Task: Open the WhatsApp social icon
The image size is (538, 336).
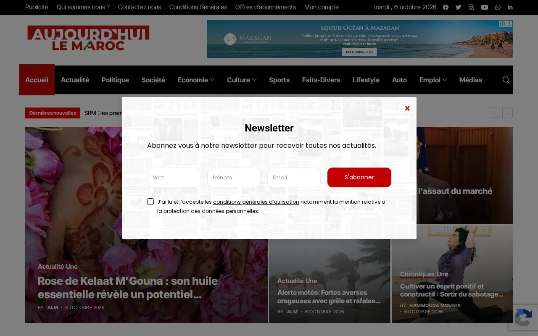Action: pyautogui.click(x=498, y=7)
